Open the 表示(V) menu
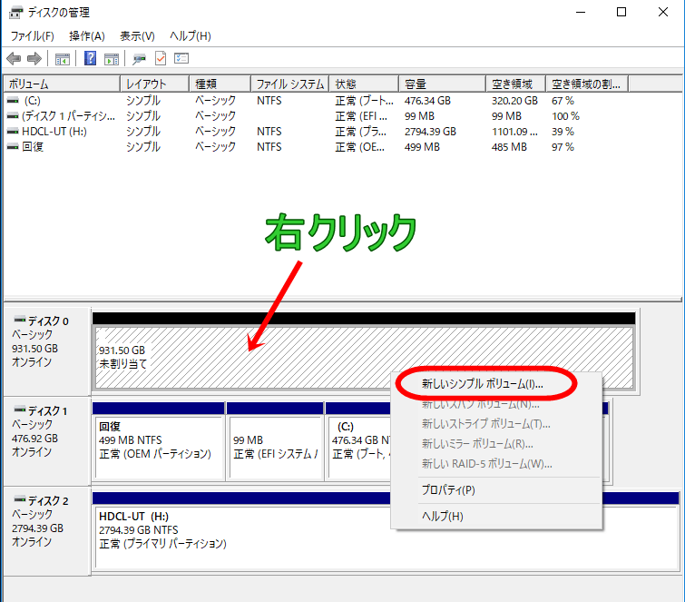685x602 pixels. click(137, 35)
